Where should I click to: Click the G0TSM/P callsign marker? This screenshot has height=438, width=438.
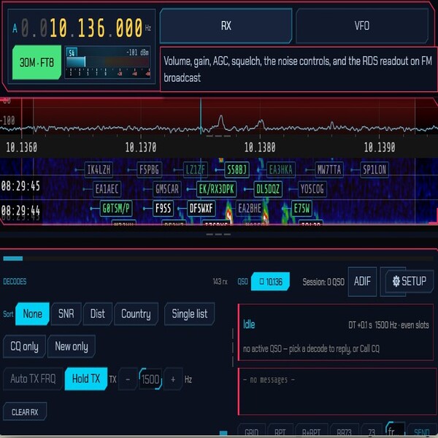pyautogui.click(x=116, y=208)
